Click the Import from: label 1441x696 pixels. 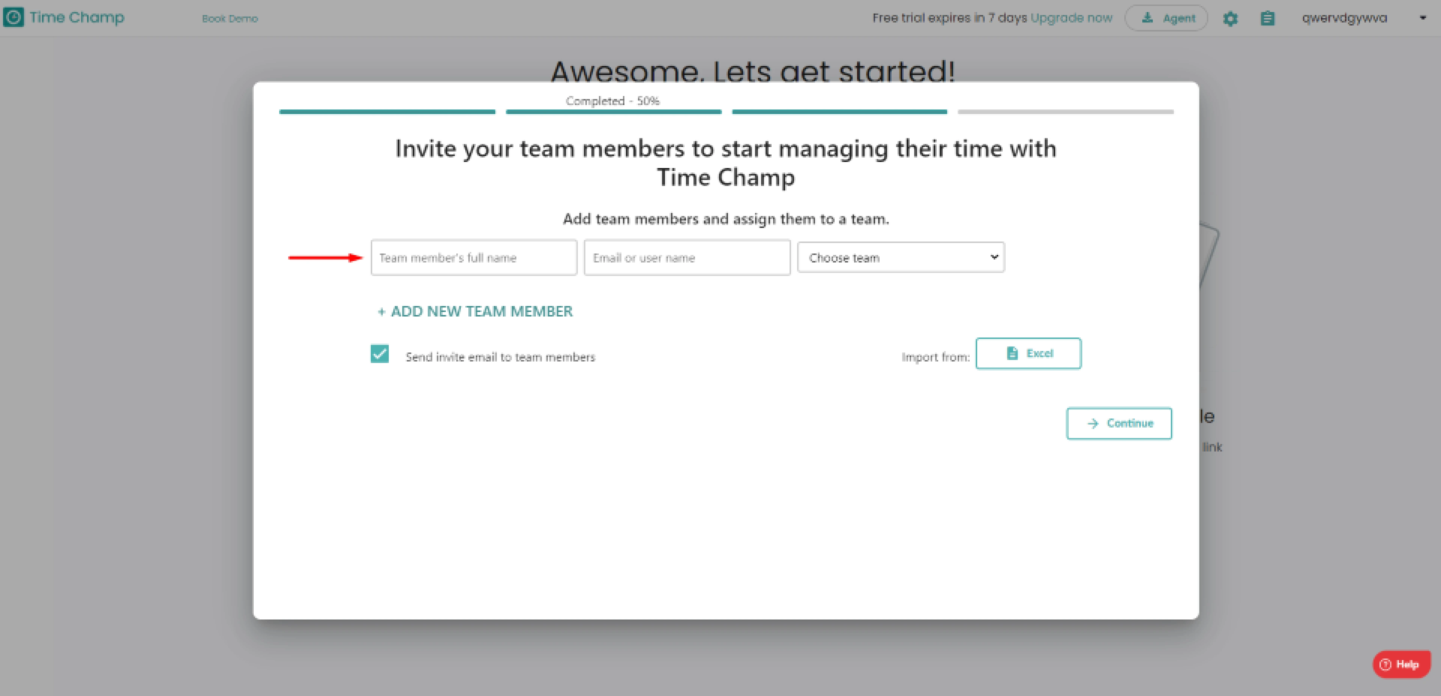pyautogui.click(x=935, y=357)
